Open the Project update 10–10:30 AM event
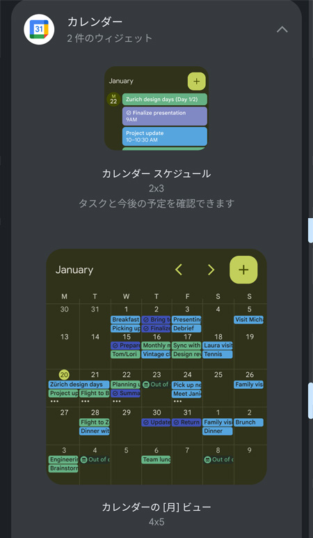This screenshot has width=313, height=538. coord(165,136)
